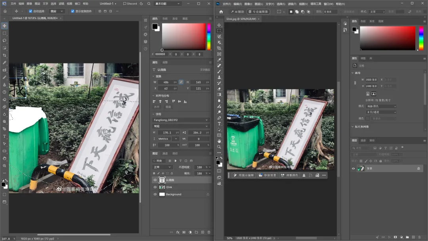Click the 移除背景 button in the contextual bar
428x241 pixels.
(x=267, y=175)
